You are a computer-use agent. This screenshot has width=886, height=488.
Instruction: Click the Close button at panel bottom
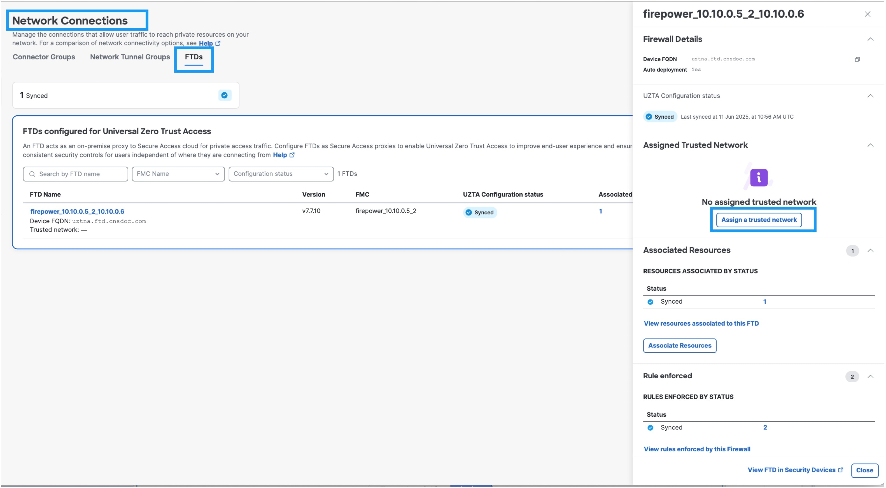pyautogui.click(x=864, y=470)
